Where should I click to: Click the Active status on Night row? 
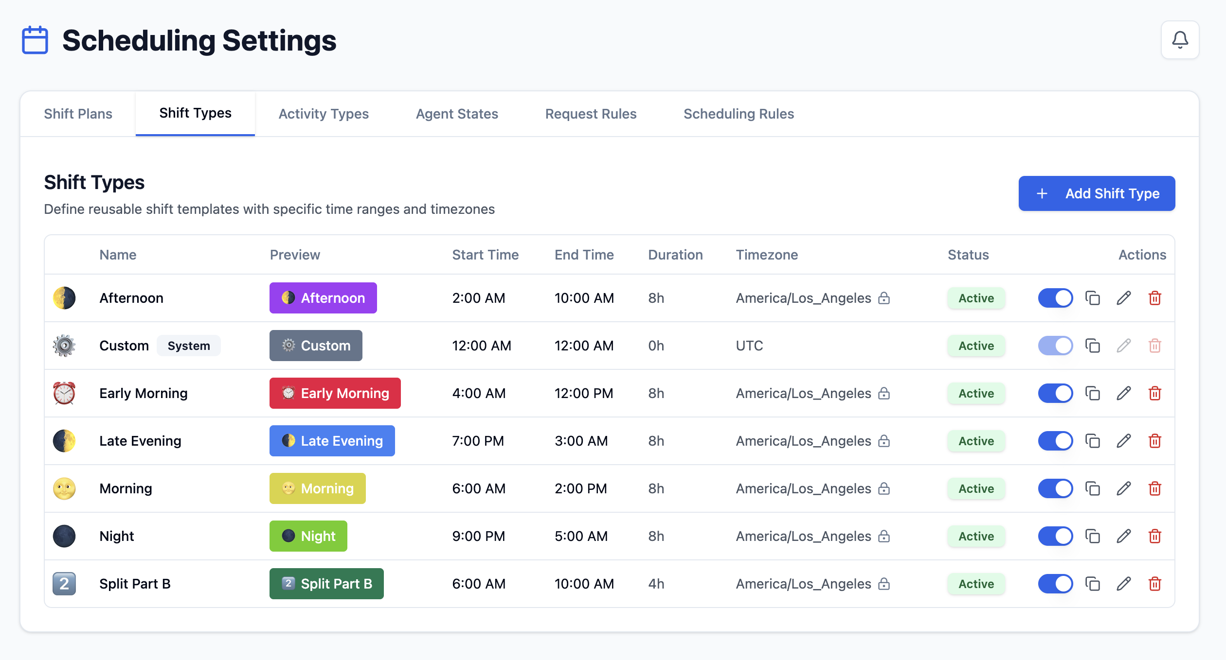tap(976, 536)
